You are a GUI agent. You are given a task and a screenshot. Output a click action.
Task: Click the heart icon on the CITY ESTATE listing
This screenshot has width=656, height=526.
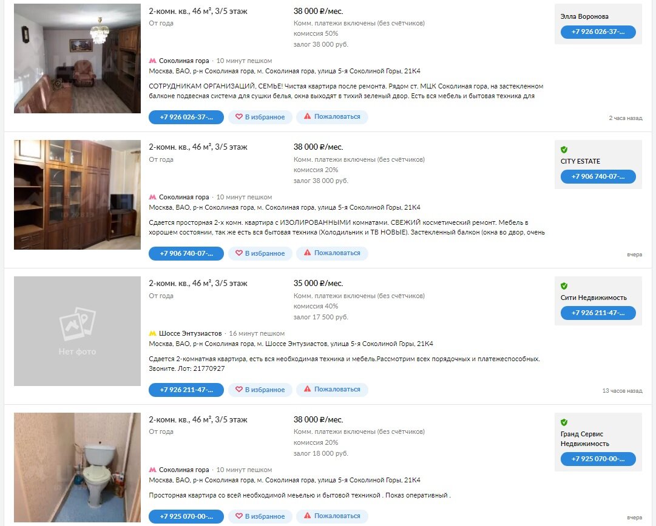239,253
